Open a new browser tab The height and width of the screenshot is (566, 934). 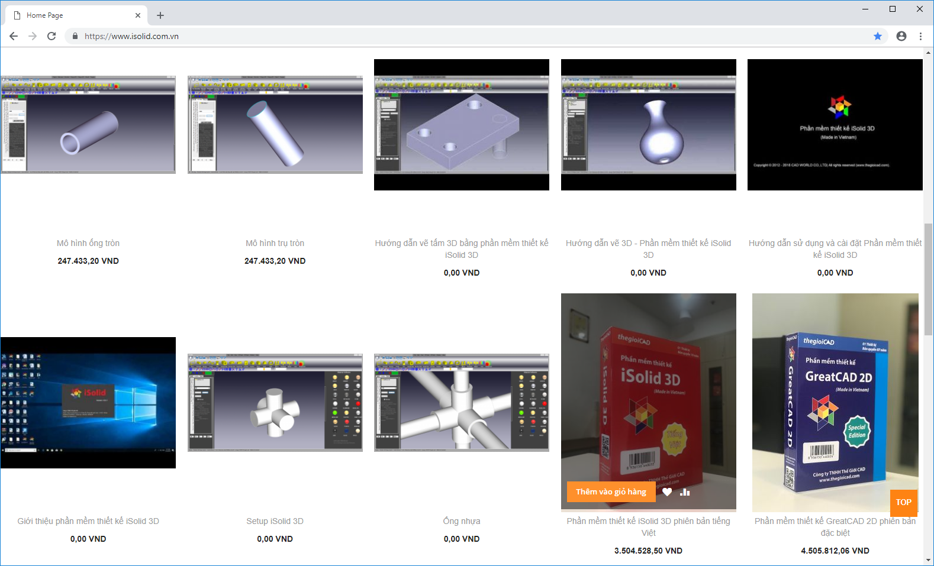tap(160, 15)
